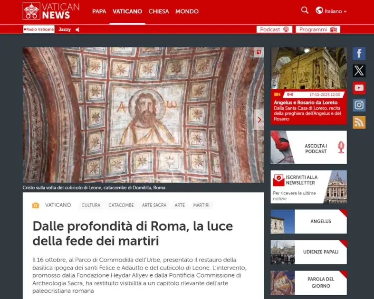The image size is (374, 299).
Task: Expand the Italiano language dropdown
Action: coord(331,11)
